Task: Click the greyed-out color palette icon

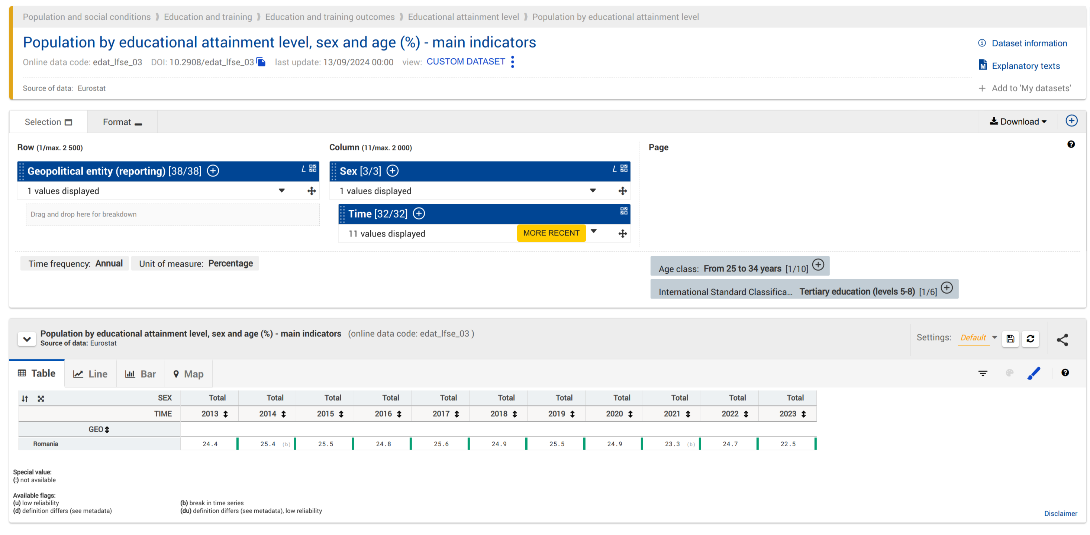Action: coord(1009,373)
